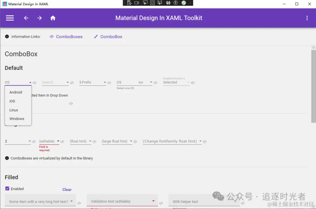The width and height of the screenshot is (316, 209).
Task: Expand the Change fontfamily float hint combo
Action: (200, 141)
